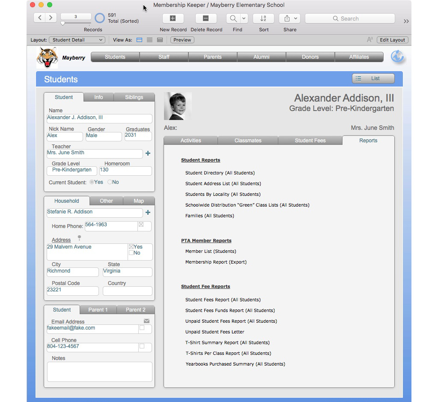Add household with plus icon
Image resolution: width=438 pixels, height=402 pixels.
pos(148,213)
